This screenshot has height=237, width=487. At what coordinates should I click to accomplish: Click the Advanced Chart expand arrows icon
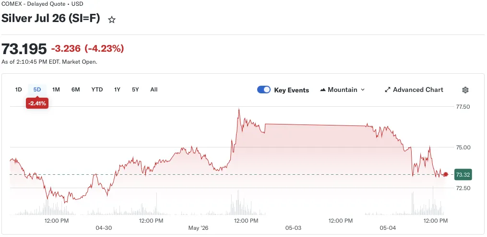[387, 90]
